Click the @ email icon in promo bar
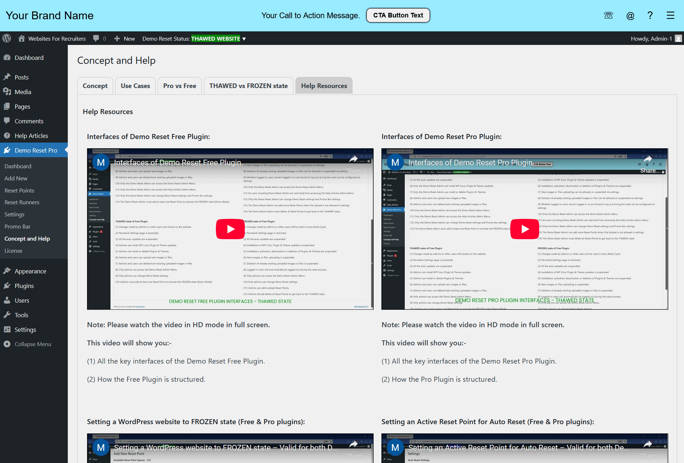This screenshot has width=684, height=463. [630, 15]
